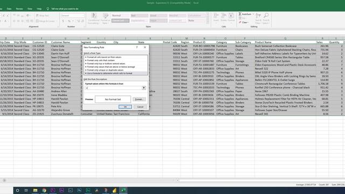This screenshot has height=194, width=345.
Task: Click the Format... button in dialog
Action: click(139, 99)
